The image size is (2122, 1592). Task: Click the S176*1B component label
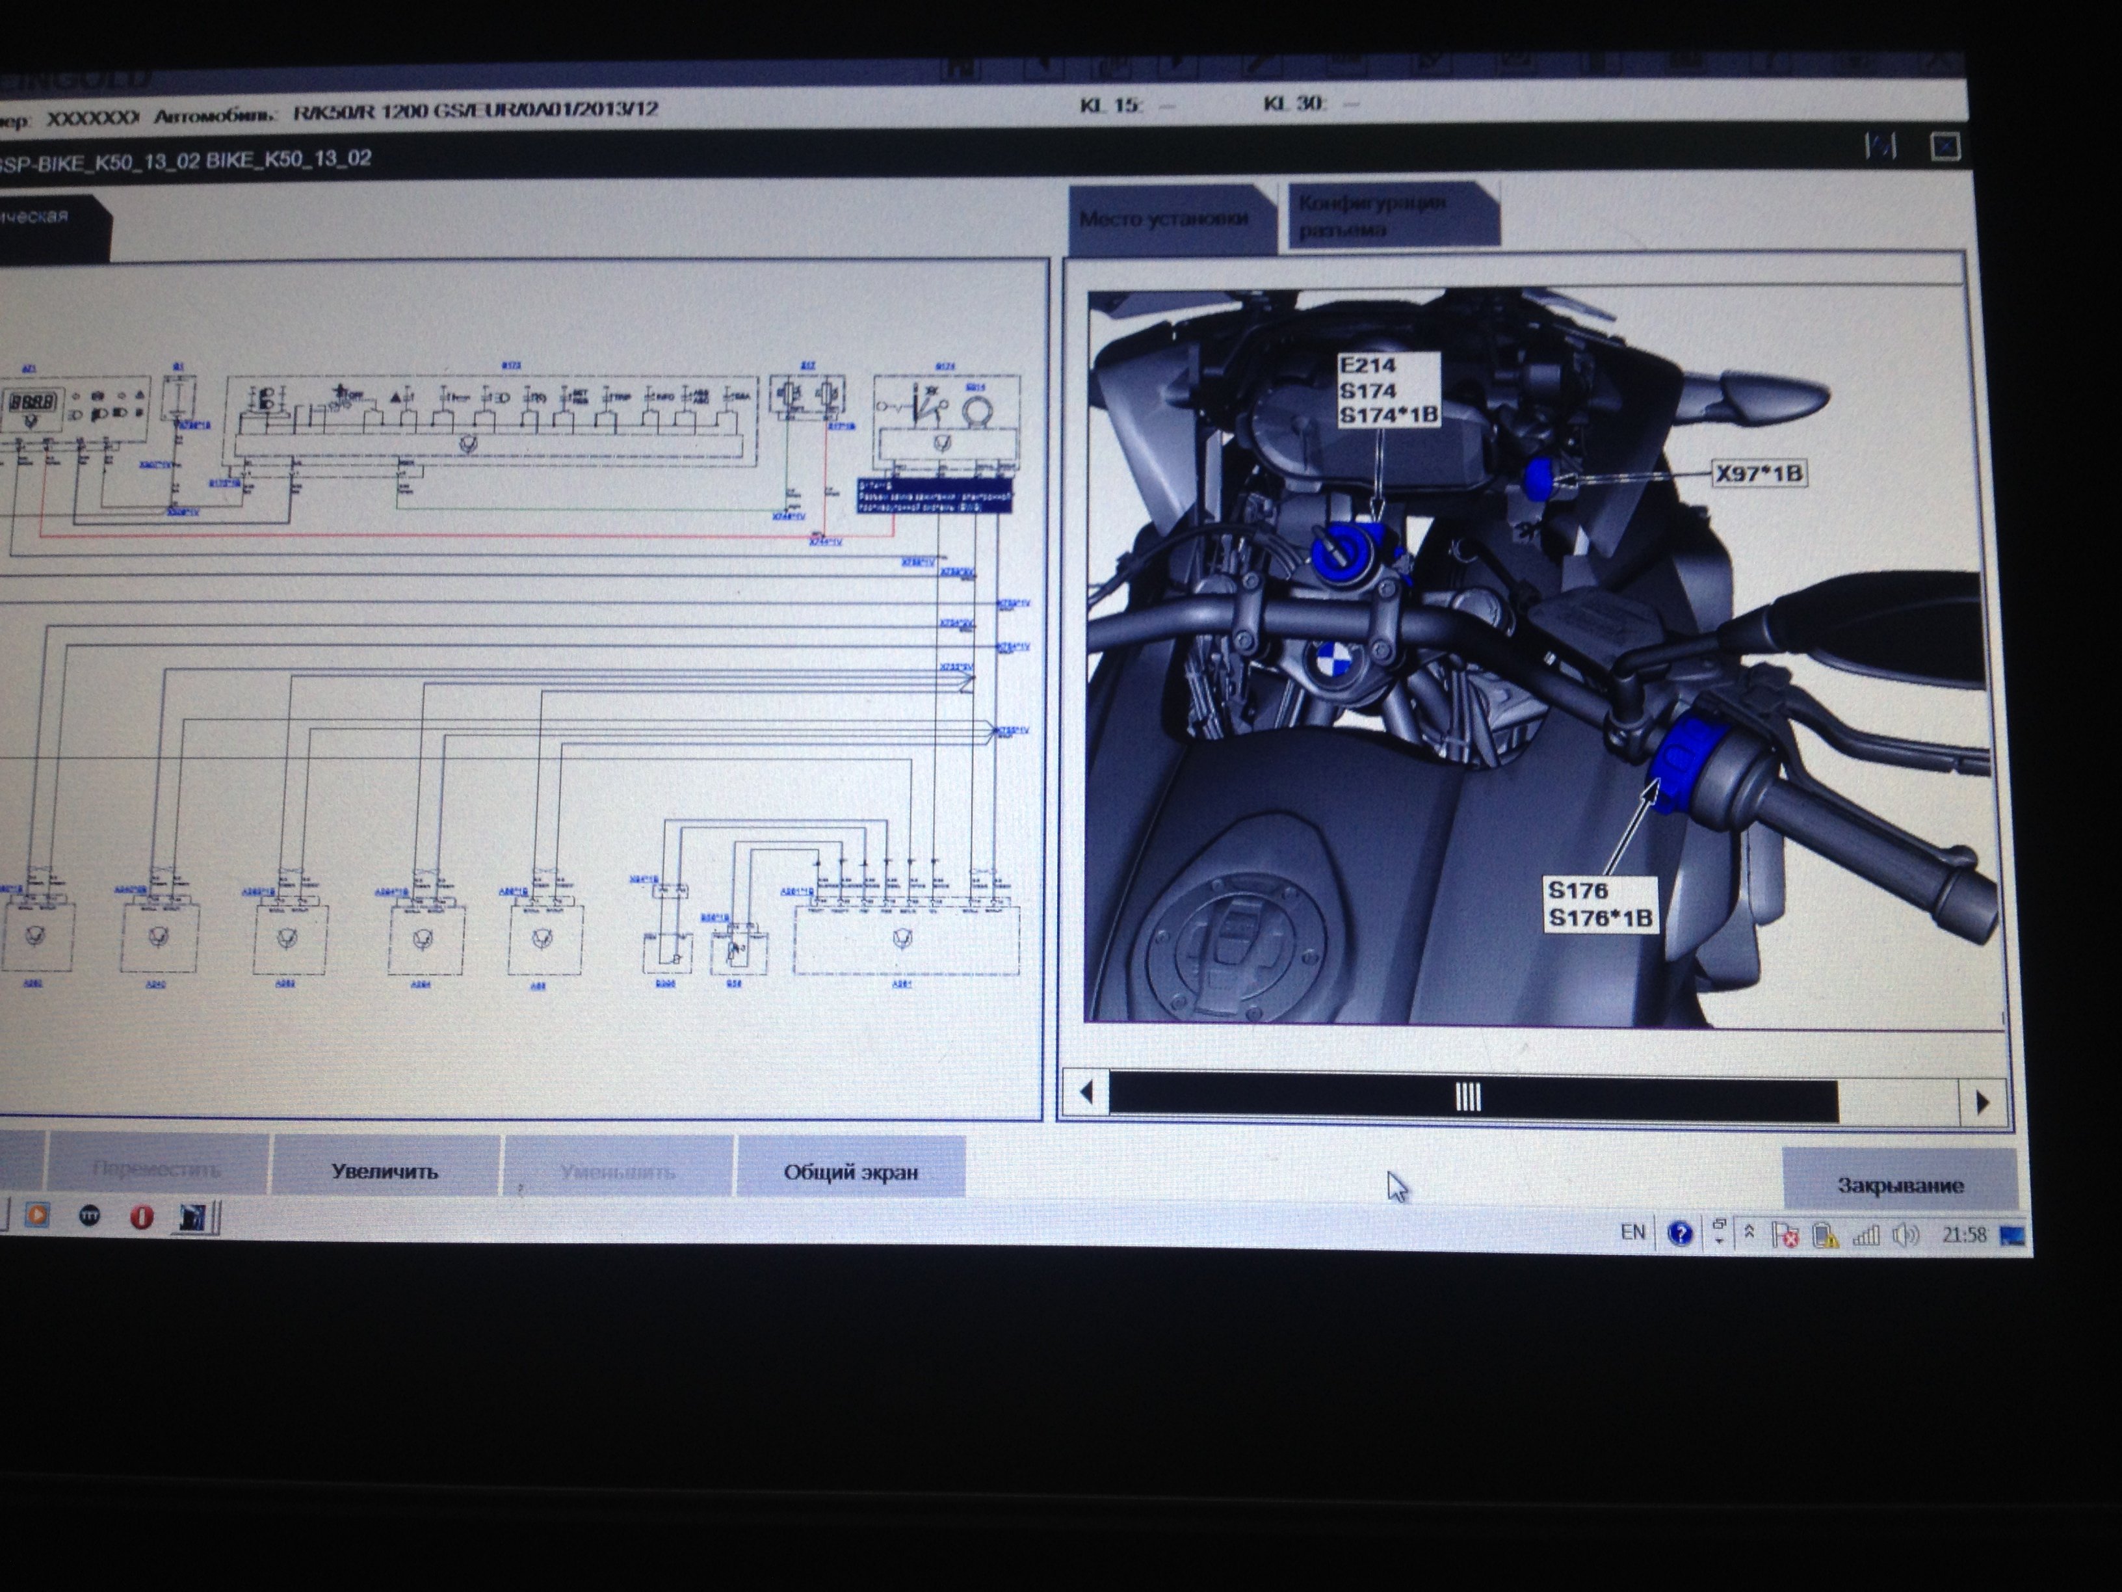1600,918
